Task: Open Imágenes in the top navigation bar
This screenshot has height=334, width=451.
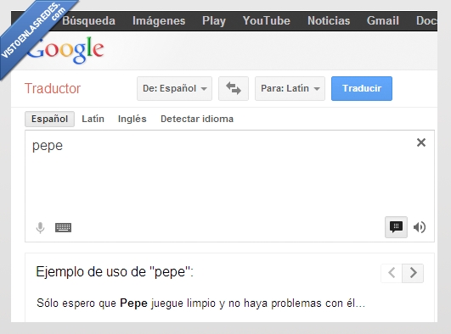Action: point(159,21)
